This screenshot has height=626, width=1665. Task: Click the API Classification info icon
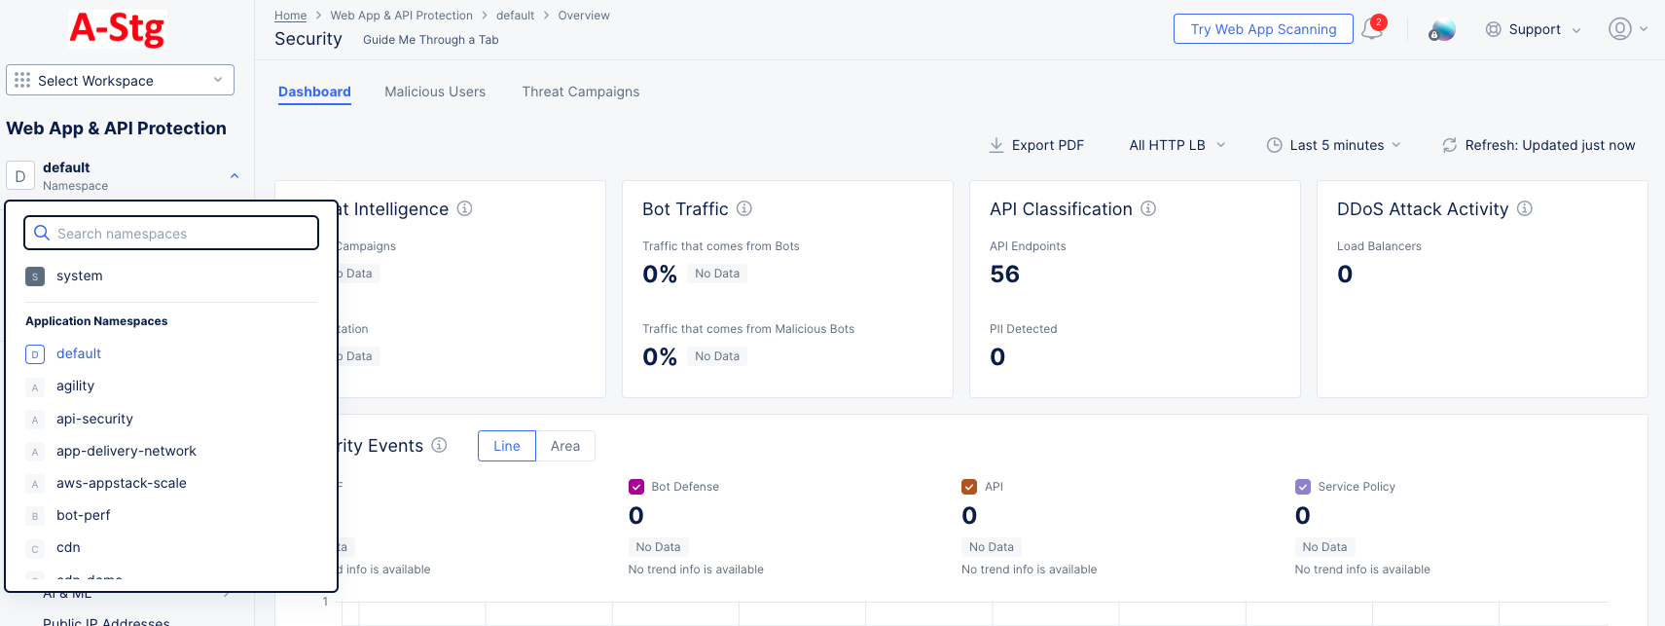(x=1148, y=208)
